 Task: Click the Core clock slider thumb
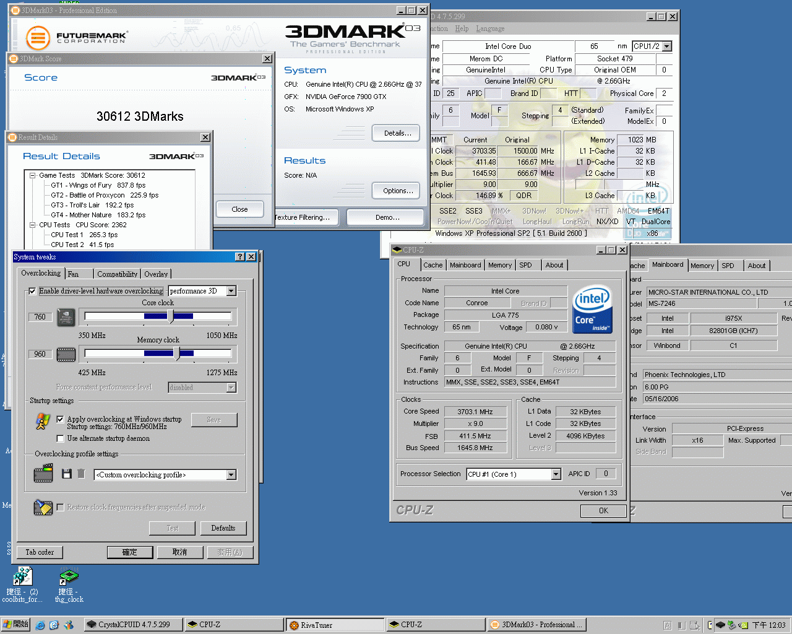(171, 316)
